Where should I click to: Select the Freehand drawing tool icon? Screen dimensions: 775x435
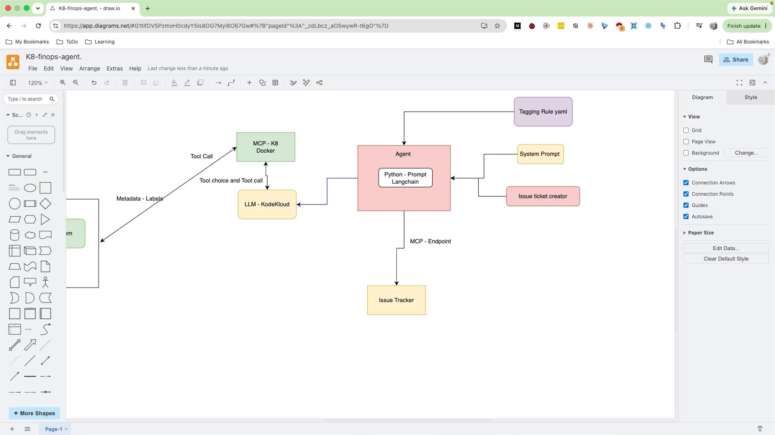(x=293, y=83)
